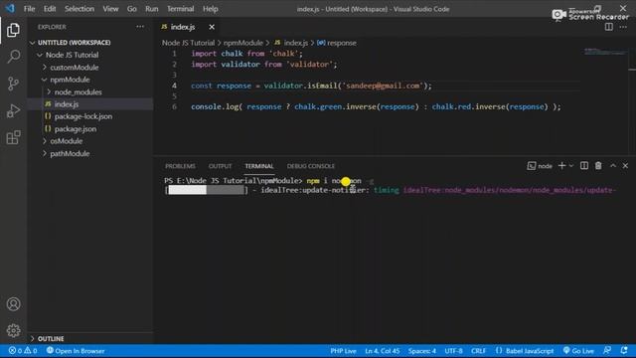Switch to the Terminal panel tab
Viewport: 636px width, 358px height.
(259, 166)
